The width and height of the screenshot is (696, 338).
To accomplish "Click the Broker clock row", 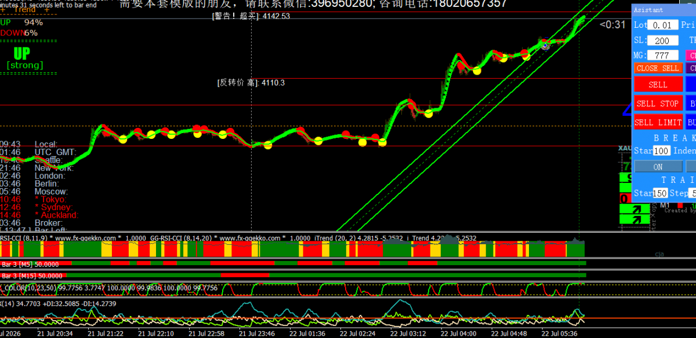I will click(x=31, y=223).
